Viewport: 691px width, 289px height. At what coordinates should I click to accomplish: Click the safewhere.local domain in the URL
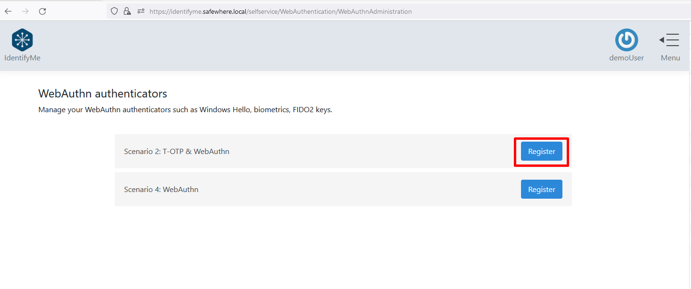(224, 11)
